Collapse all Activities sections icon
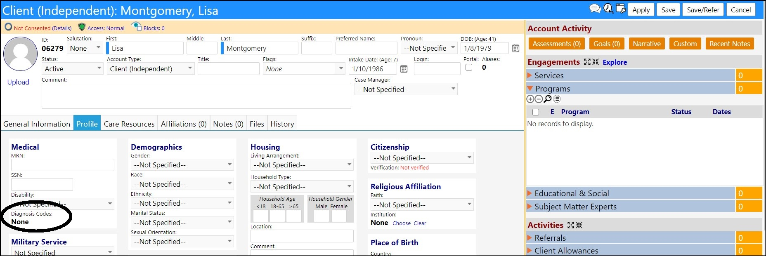This screenshot has width=766, height=256. tap(579, 225)
